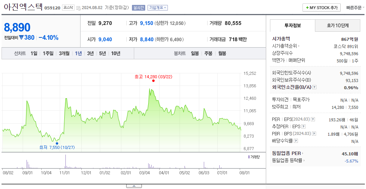The image size is (366, 189).
Task: Click the 11/01 volume spike bar
Action: (65, 161)
